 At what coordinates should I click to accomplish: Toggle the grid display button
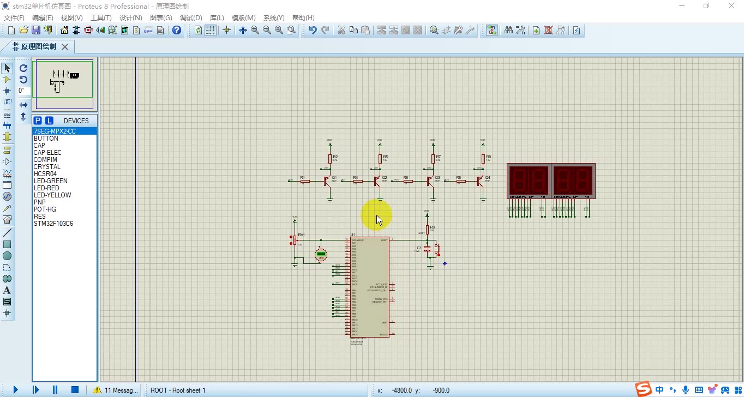point(210,30)
